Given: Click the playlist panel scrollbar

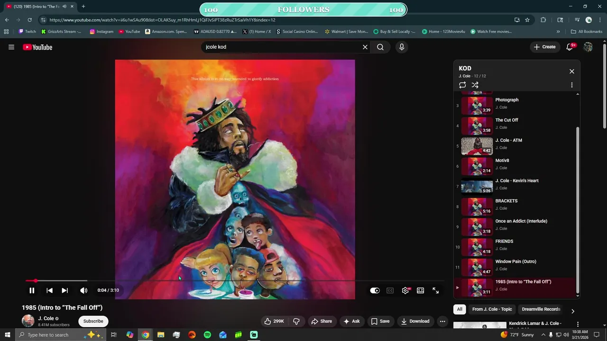Looking at the screenshot, I should (578, 210).
